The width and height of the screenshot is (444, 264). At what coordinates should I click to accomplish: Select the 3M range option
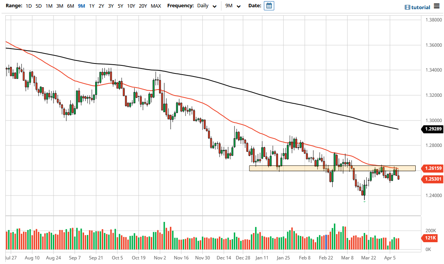point(59,6)
